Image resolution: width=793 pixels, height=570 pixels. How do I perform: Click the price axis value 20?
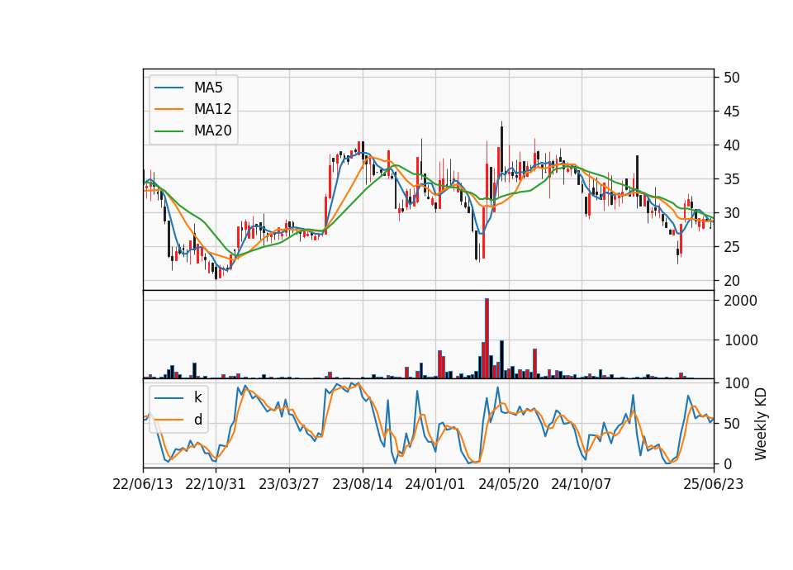pos(731,281)
